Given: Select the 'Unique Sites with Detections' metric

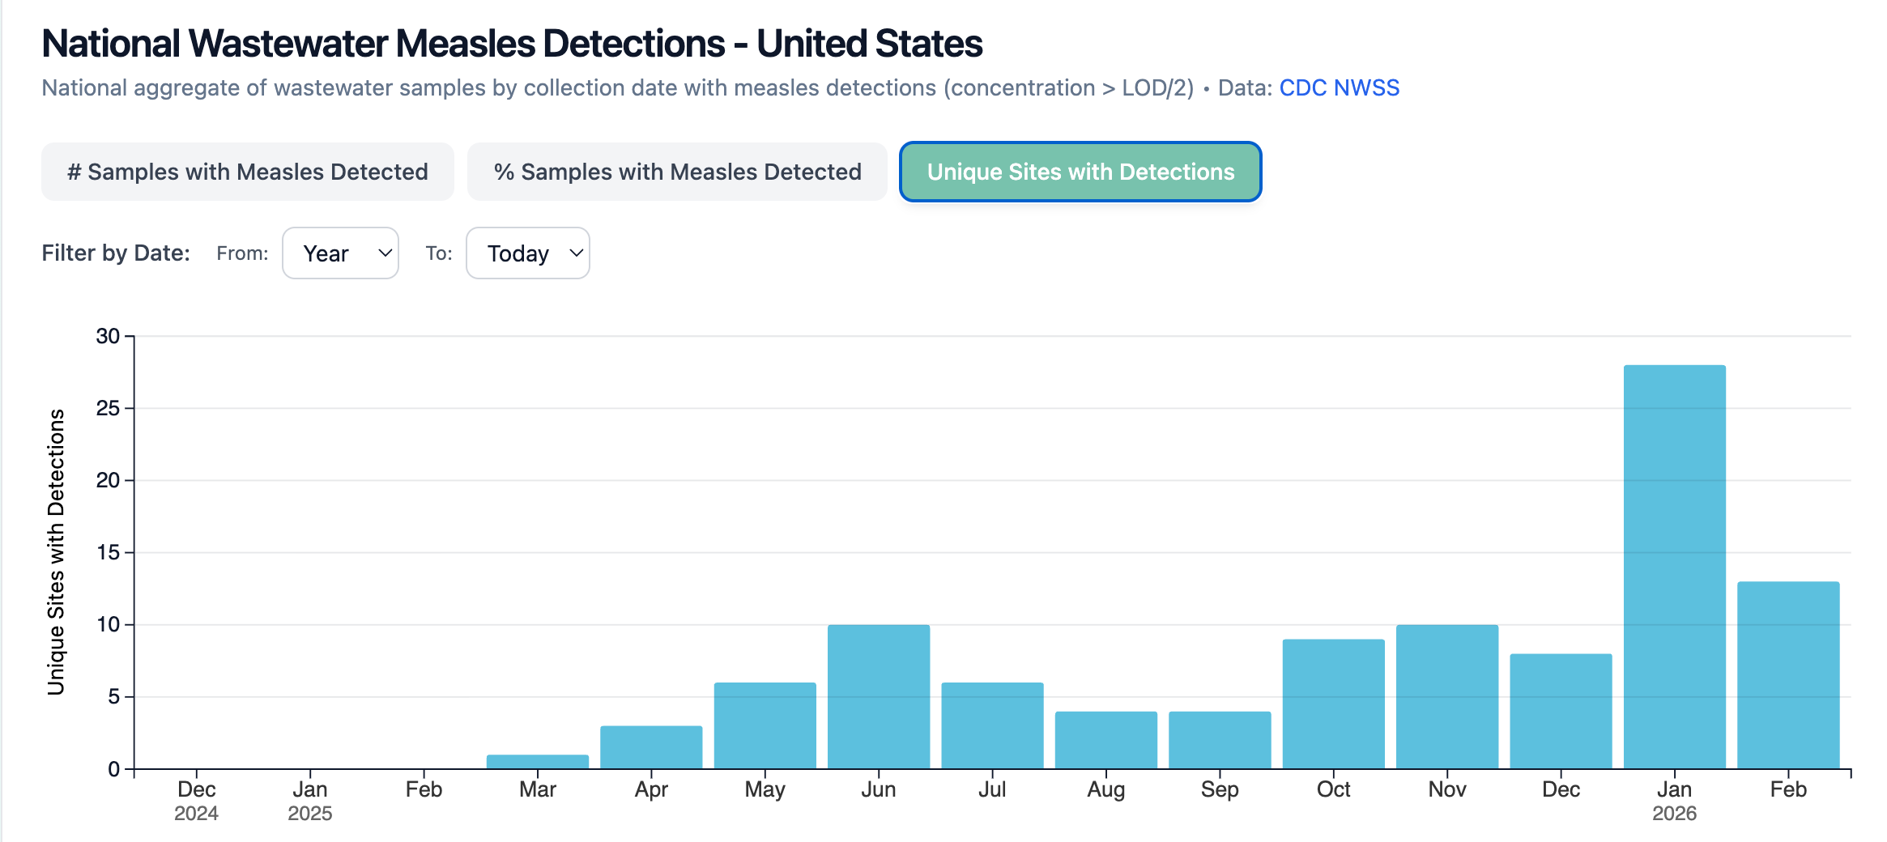Looking at the screenshot, I should (x=1080, y=172).
